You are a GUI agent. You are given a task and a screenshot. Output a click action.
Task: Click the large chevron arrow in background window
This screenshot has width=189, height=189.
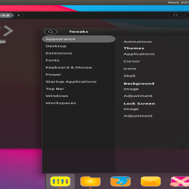(x=8, y=31)
